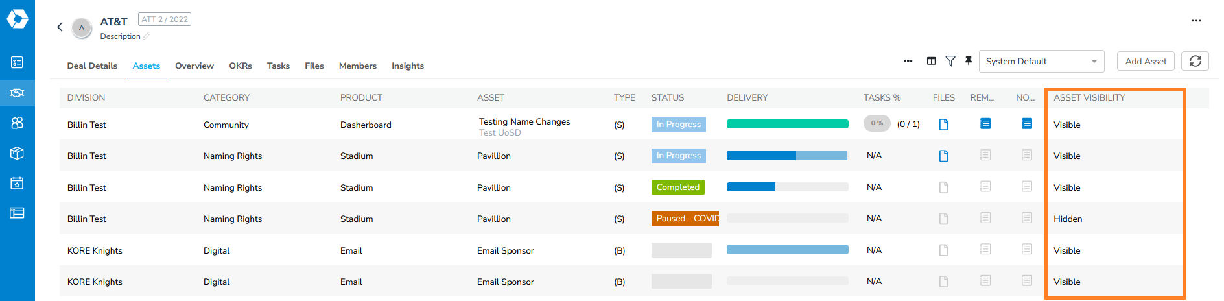Select the Testing Name Changes asset
1224x301 pixels.
(524, 121)
